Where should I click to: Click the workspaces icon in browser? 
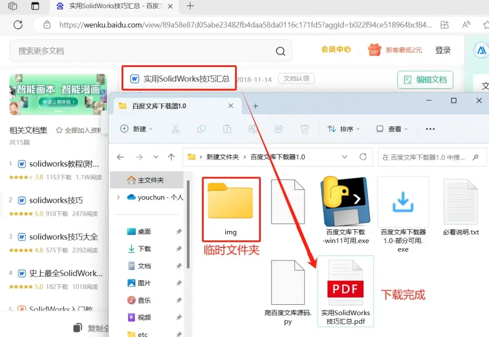(13, 6)
